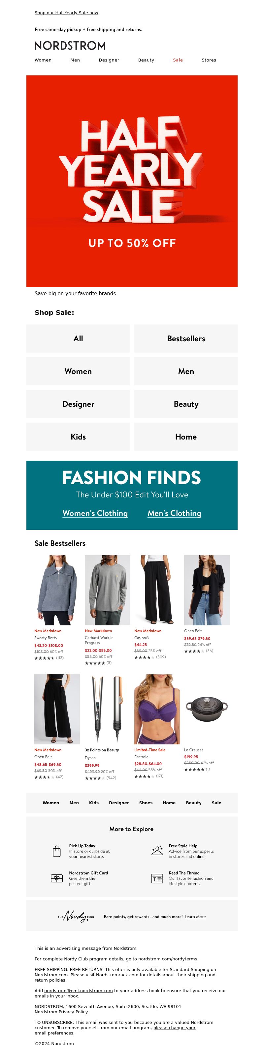Screen dimensions: 264x1056
Task: Click the Bestsellers sale category button
Action: pyautogui.click(x=186, y=339)
